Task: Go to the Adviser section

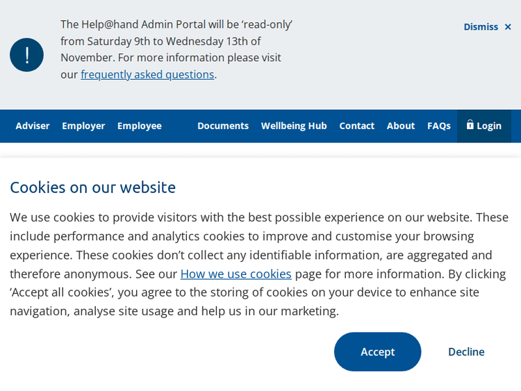Action: (33, 126)
